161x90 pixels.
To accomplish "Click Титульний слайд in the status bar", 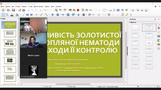I will point(112,86).
